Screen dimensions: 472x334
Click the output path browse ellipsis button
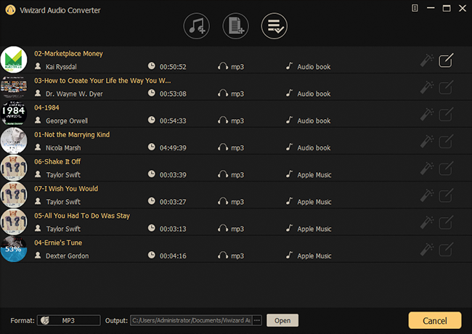coord(257,320)
